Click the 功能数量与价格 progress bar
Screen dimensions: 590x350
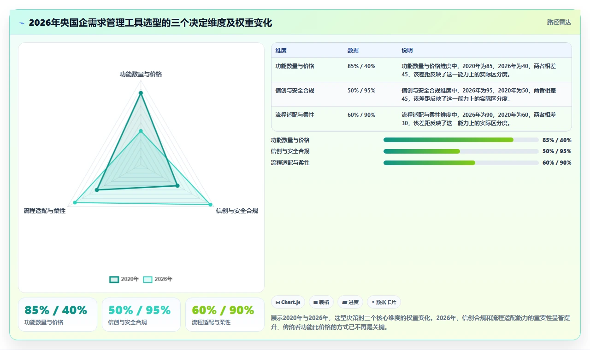coord(461,140)
